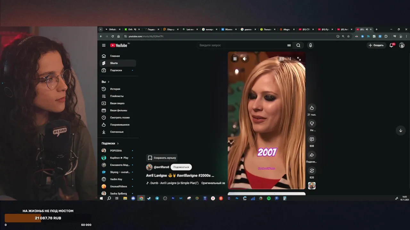Click the Short title Avril Lavigne #avrillavigne
Image resolution: width=410 pixels, height=230 pixels.
[x=180, y=175]
